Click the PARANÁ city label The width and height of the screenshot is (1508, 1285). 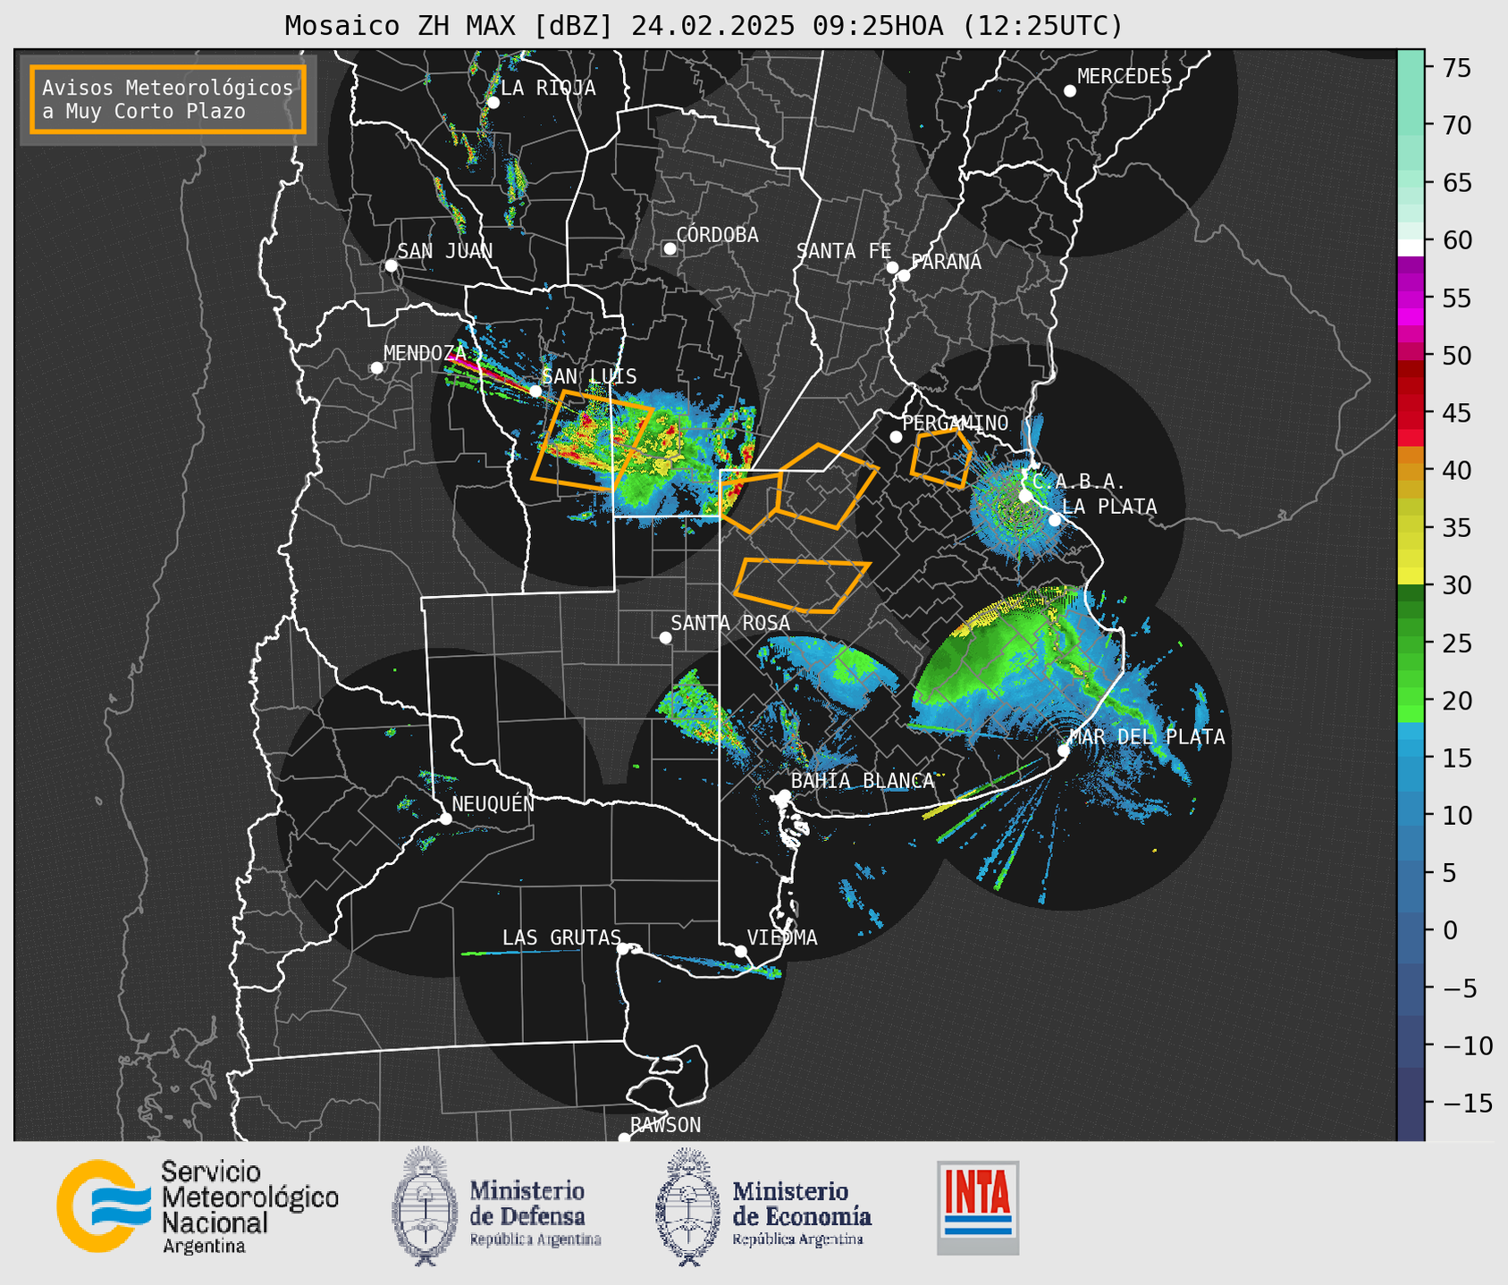(x=946, y=262)
